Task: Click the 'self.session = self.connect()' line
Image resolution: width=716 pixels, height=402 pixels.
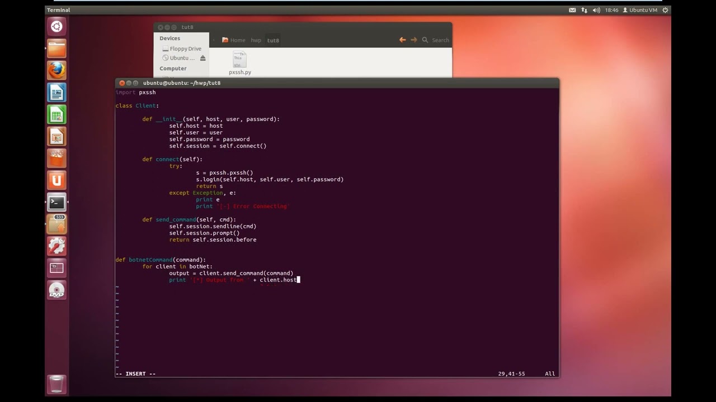Action: [218, 146]
